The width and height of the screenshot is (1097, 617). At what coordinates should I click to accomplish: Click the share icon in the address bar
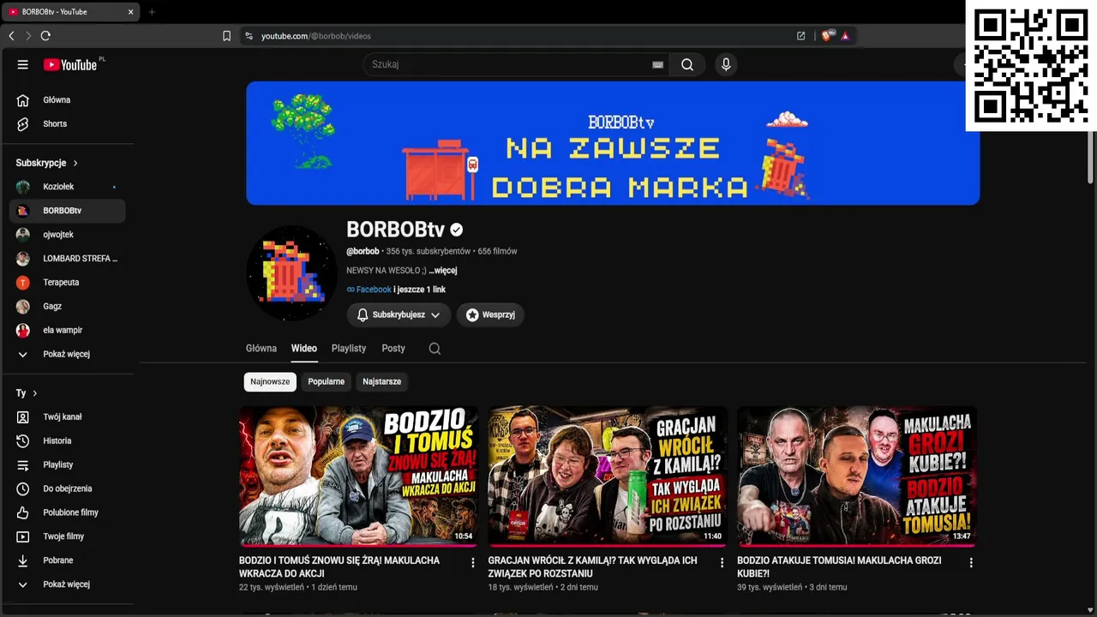[800, 36]
